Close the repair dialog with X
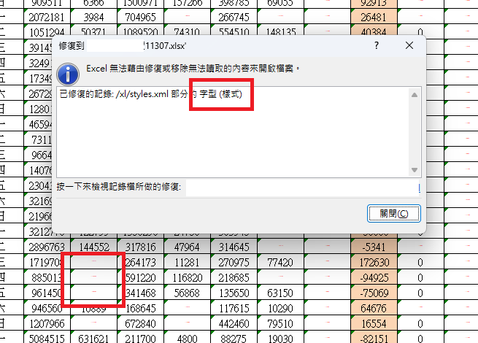 (409, 45)
